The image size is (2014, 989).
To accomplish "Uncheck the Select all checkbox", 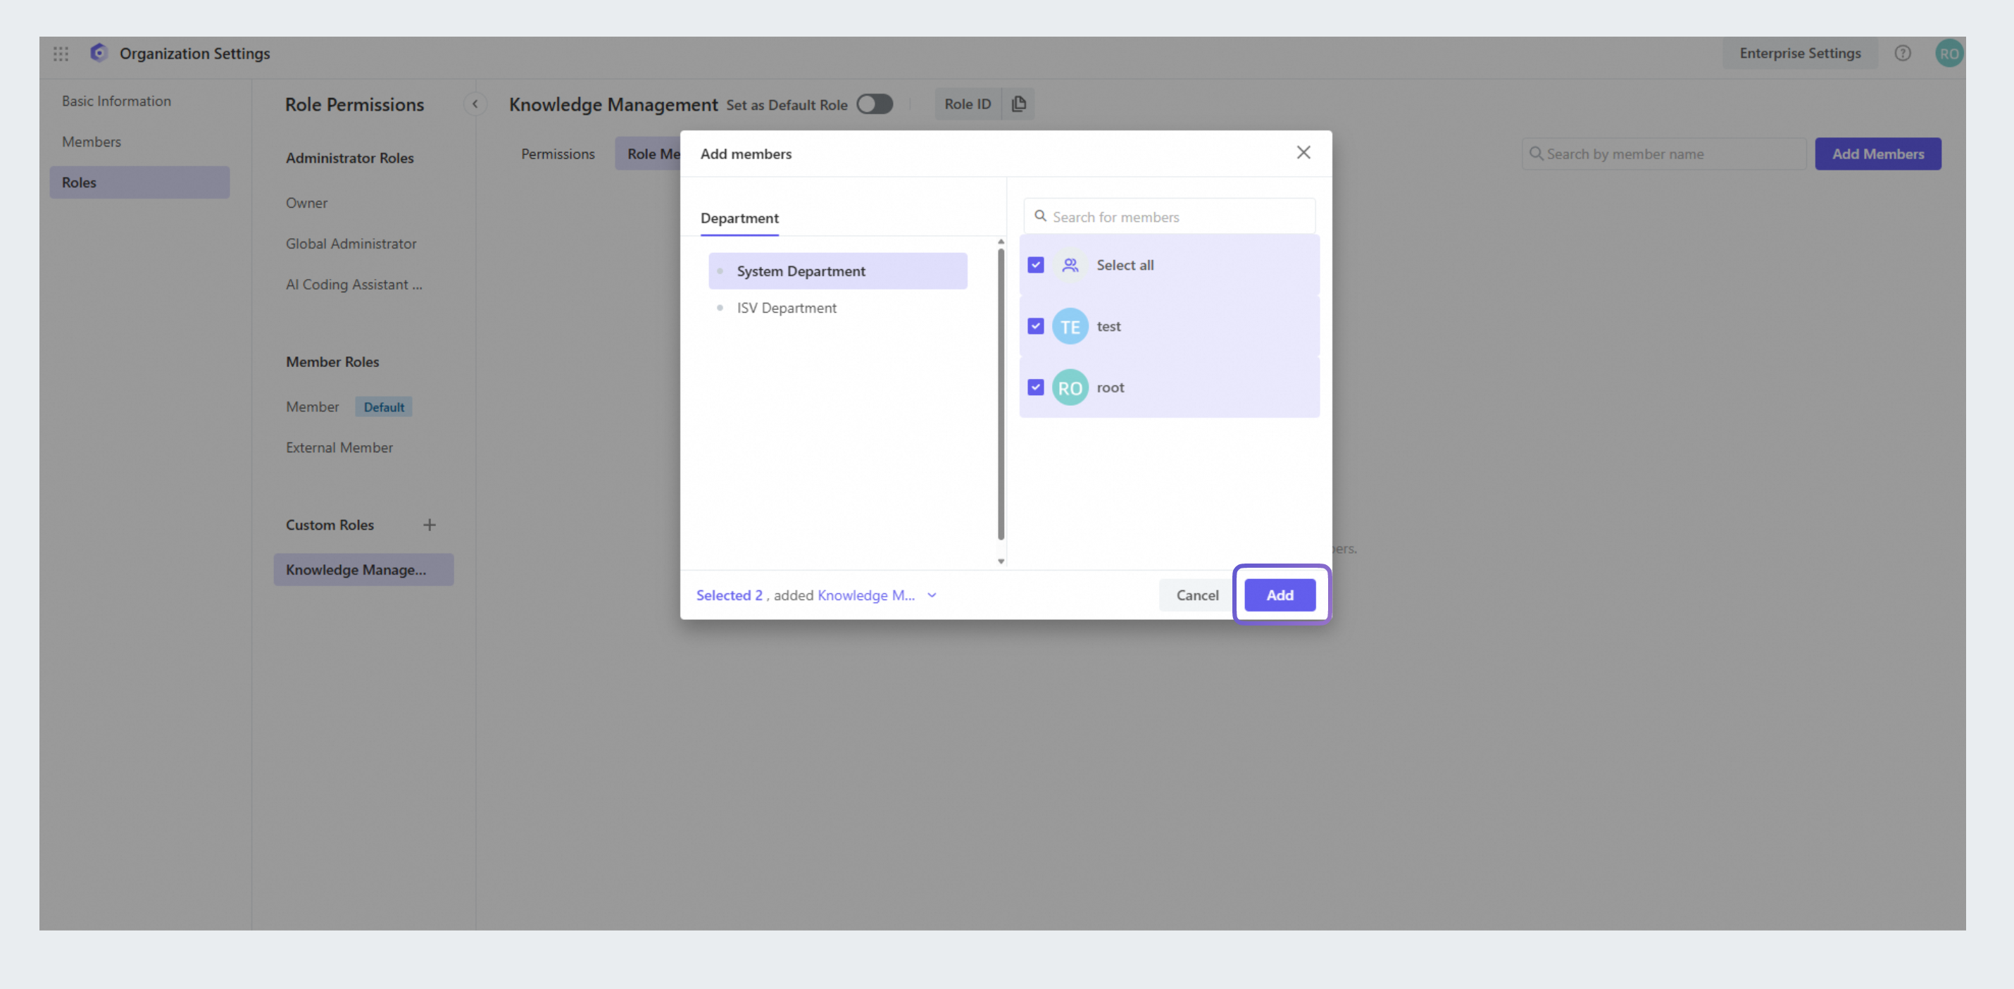I will pyautogui.click(x=1035, y=265).
